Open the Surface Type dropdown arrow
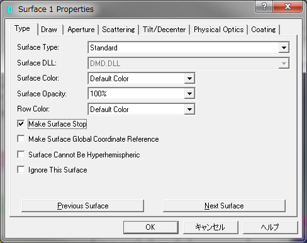This screenshot has width=307, height=243. [x=284, y=48]
